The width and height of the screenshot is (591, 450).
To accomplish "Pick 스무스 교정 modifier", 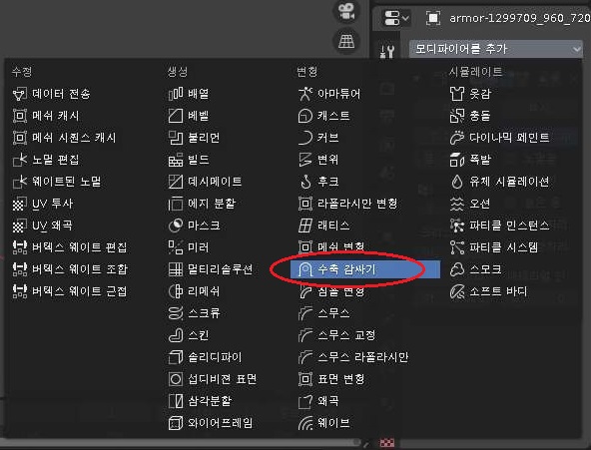I will [x=337, y=335].
